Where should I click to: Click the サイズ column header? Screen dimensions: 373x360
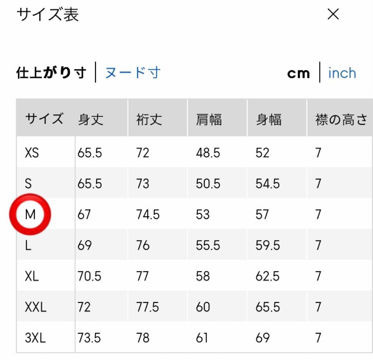click(44, 119)
